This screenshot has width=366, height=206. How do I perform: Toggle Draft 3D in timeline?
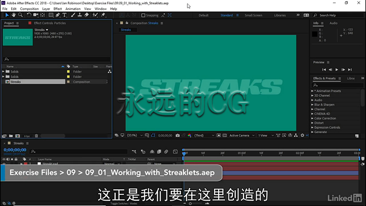tap(143, 152)
